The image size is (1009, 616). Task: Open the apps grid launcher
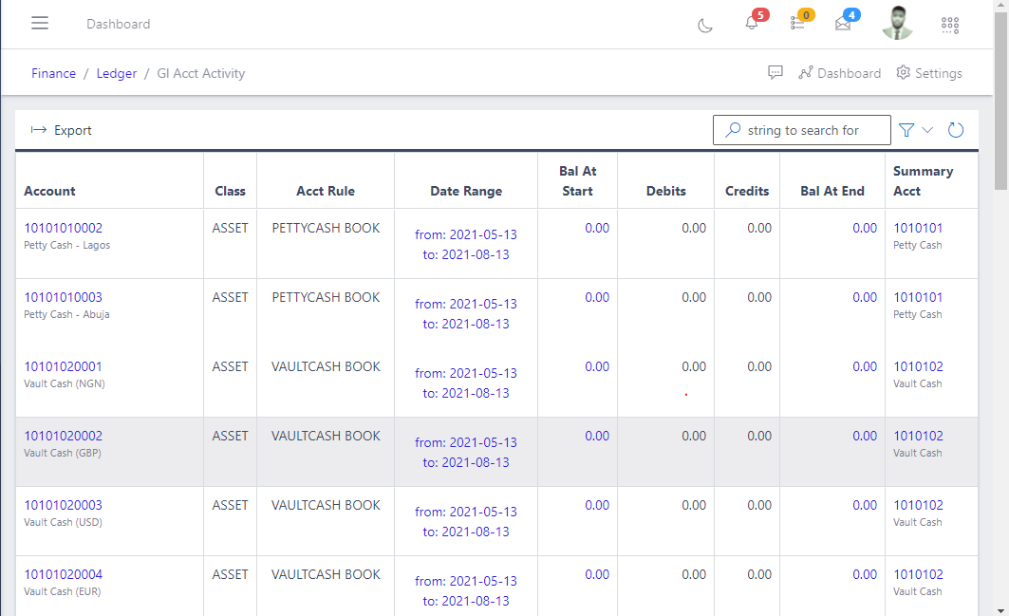coord(950,26)
